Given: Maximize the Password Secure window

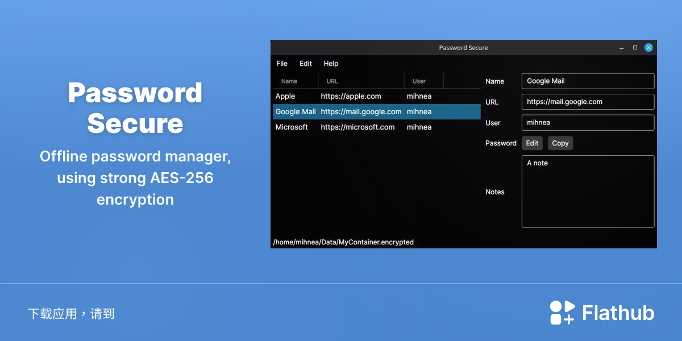Looking at the screenshot, I should click(635, 48).
